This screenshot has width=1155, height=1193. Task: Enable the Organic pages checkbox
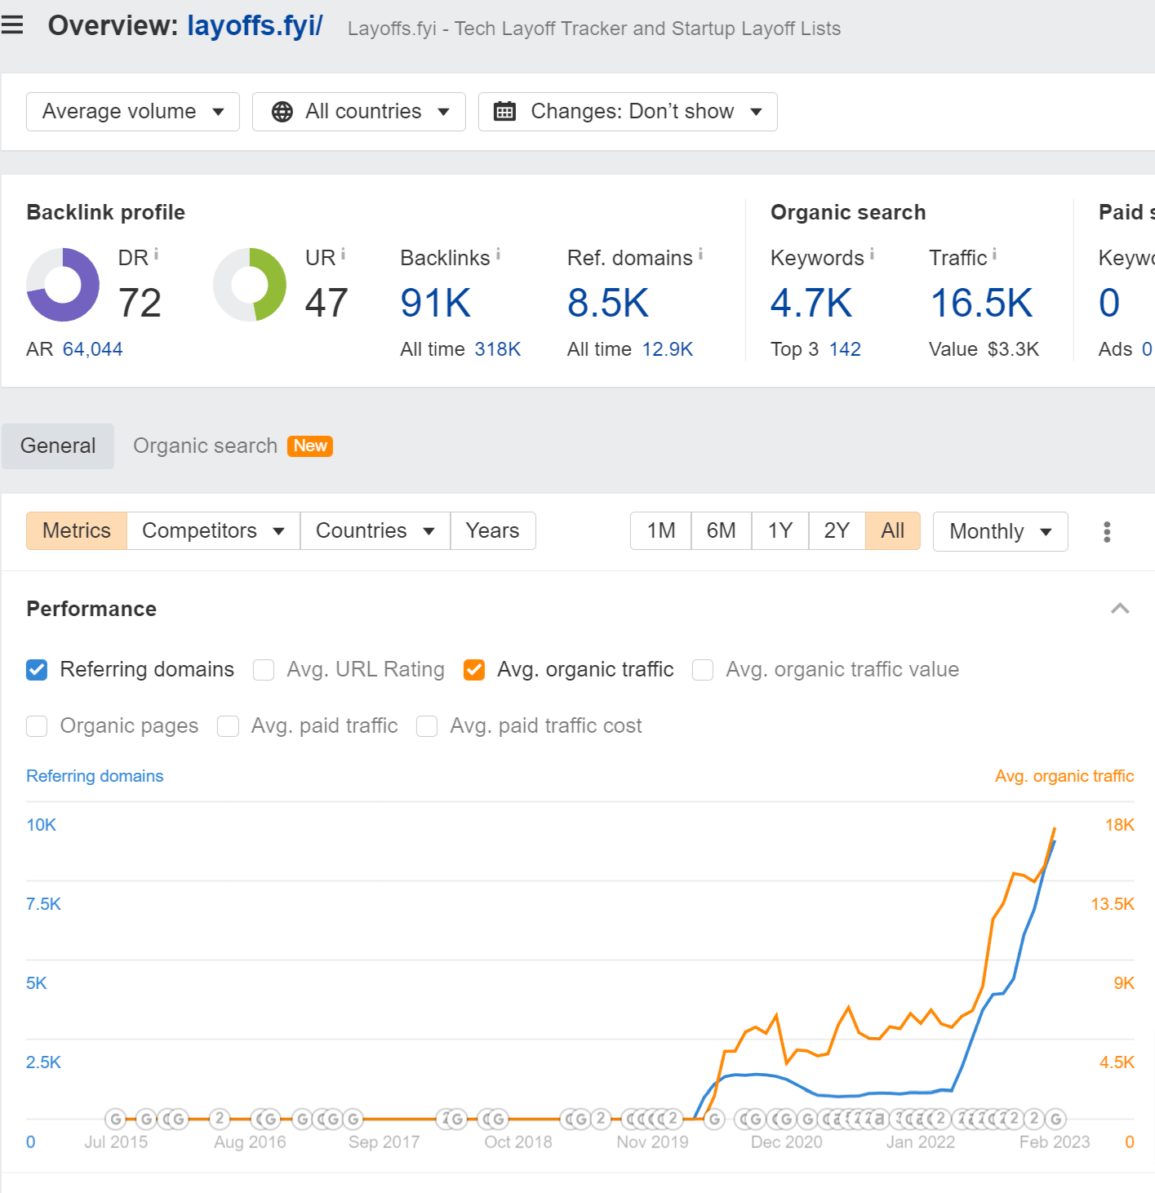click(36, 725)
